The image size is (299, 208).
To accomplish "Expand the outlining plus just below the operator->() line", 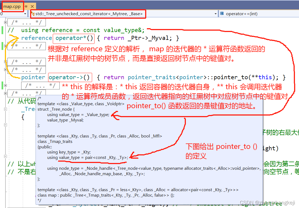I will coord(5,85).
